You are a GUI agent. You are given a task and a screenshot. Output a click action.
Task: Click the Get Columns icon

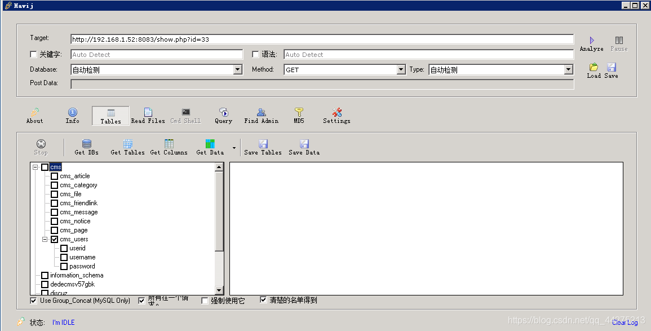click(x=169, y=144)
